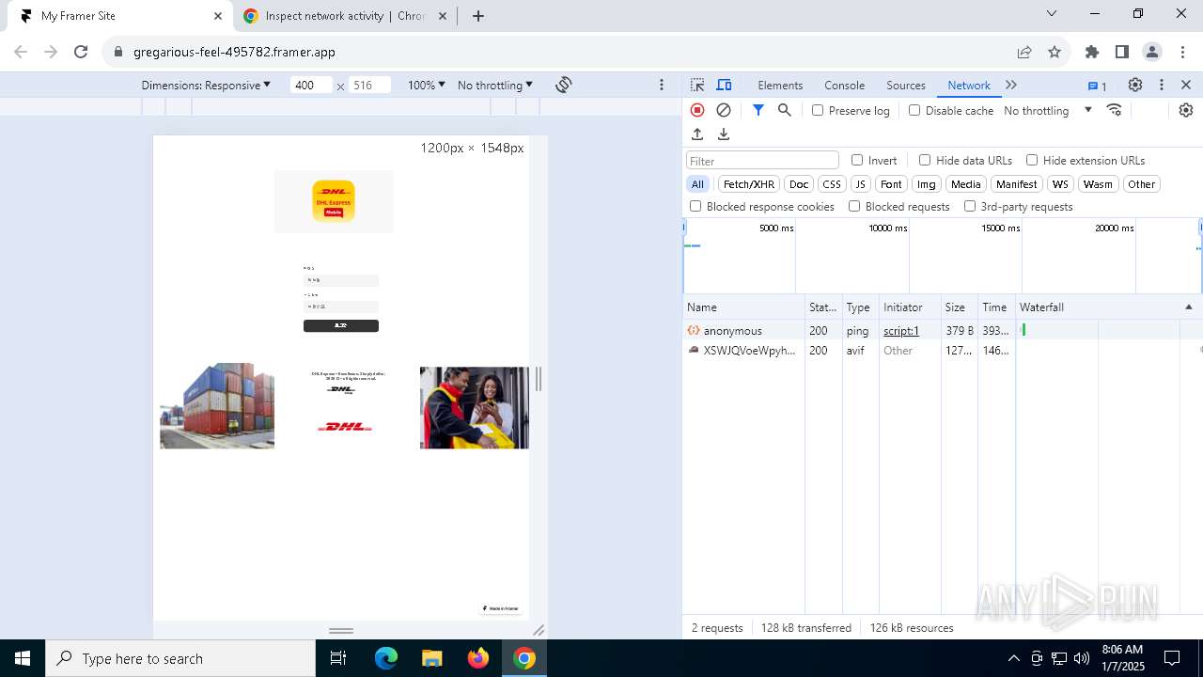1203x677 pixels.
Task: Open File Explorer from taskbar
Action: coord(432,658)
